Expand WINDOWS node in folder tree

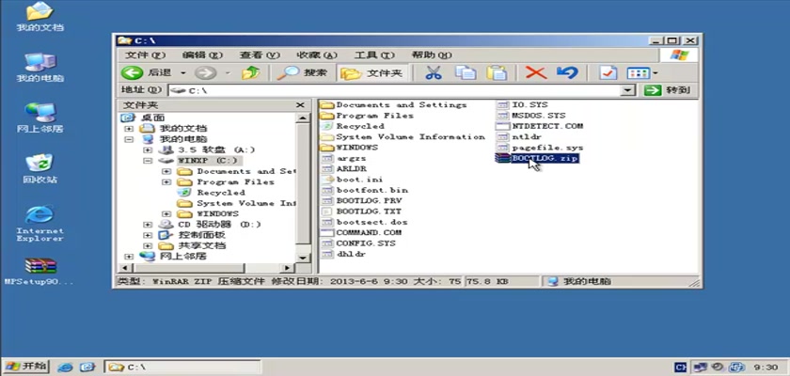pyautogui.click(x=166, y=214)
